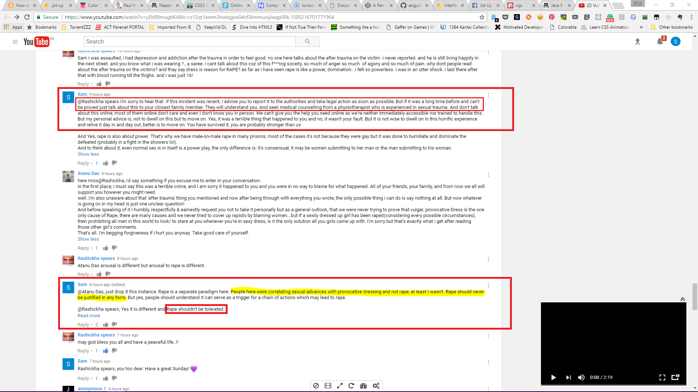
Task: Click the miniplayer pop-out icon
Action: click(675, 377)
